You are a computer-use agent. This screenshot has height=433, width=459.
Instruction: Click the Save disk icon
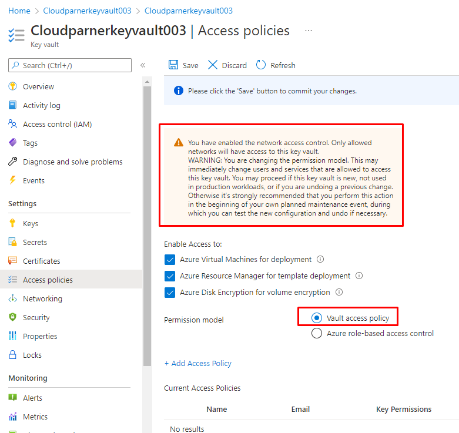click(173, 65)
